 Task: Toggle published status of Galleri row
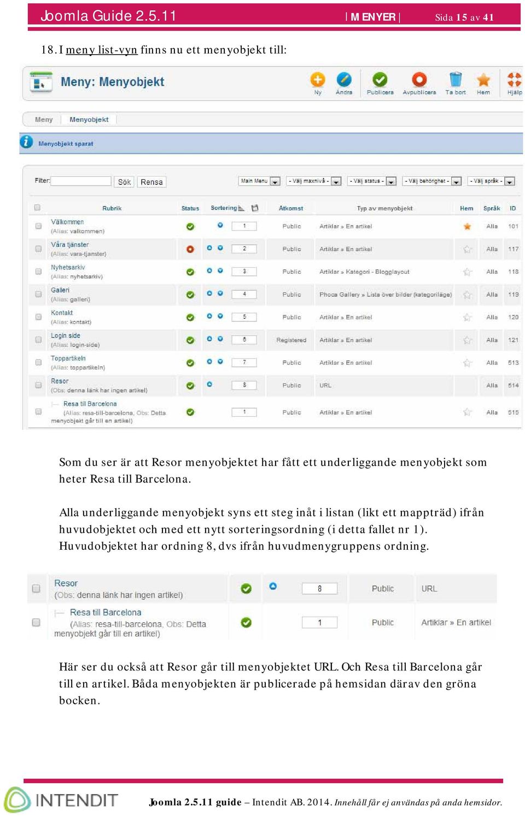(x=190, y=295)
